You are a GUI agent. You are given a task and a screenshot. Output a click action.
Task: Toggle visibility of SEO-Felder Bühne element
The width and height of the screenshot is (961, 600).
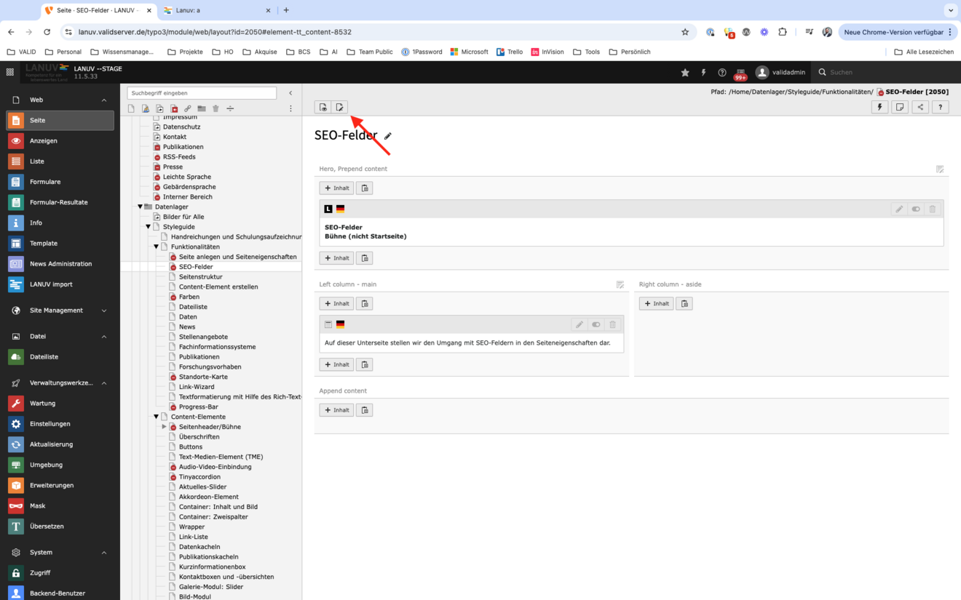click(x=916, y=209)
